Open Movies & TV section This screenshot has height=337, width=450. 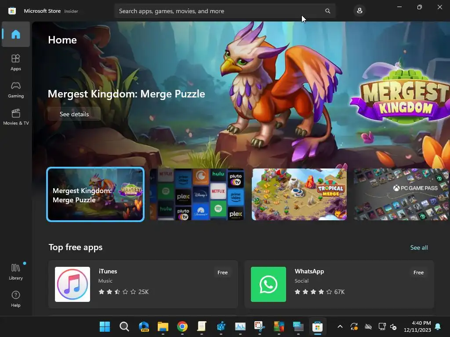click(16, 117)
